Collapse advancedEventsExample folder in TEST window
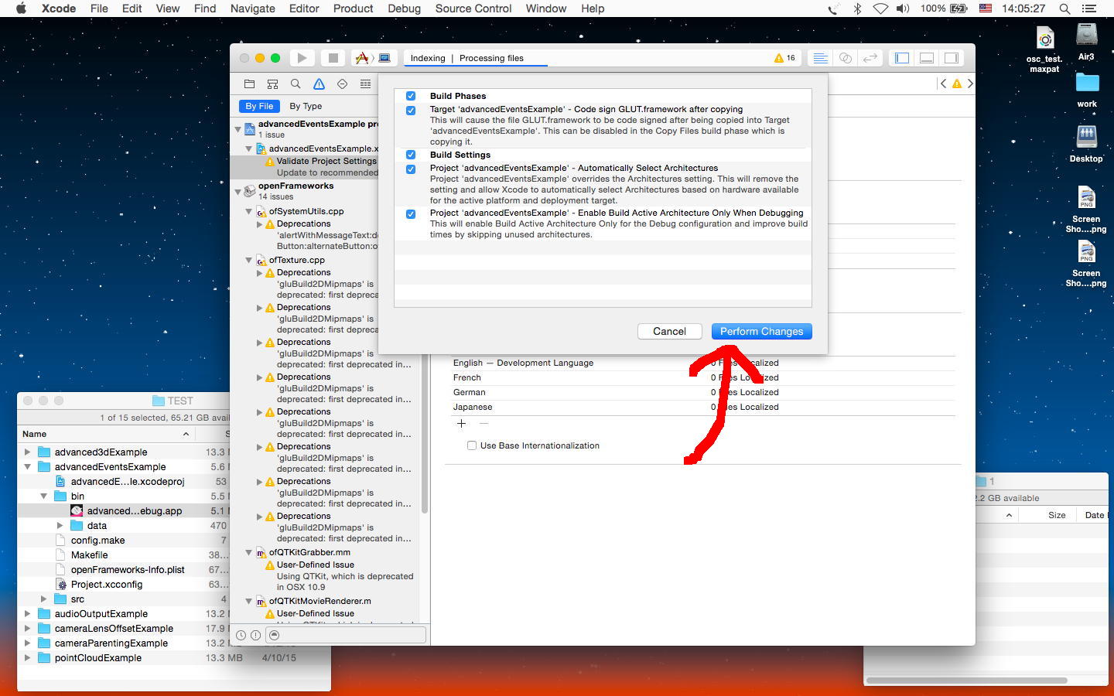 (28, 466)
